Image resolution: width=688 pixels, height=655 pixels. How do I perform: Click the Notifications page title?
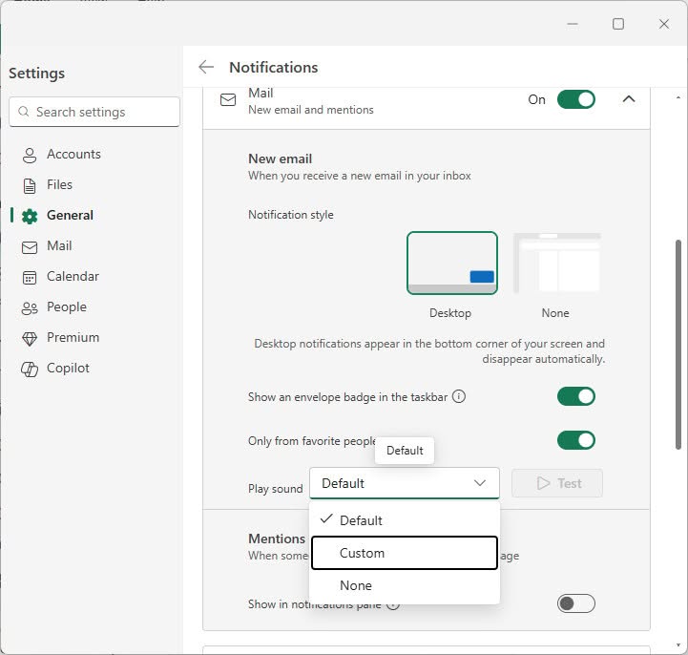[x=273, y=67]
